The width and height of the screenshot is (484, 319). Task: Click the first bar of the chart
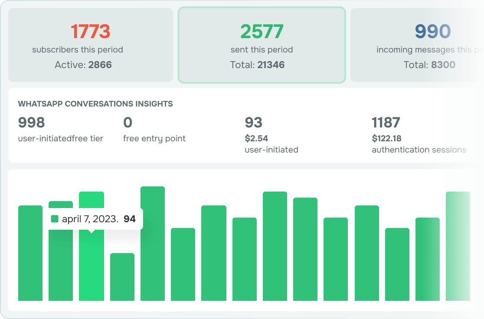[x=30, y=253]
